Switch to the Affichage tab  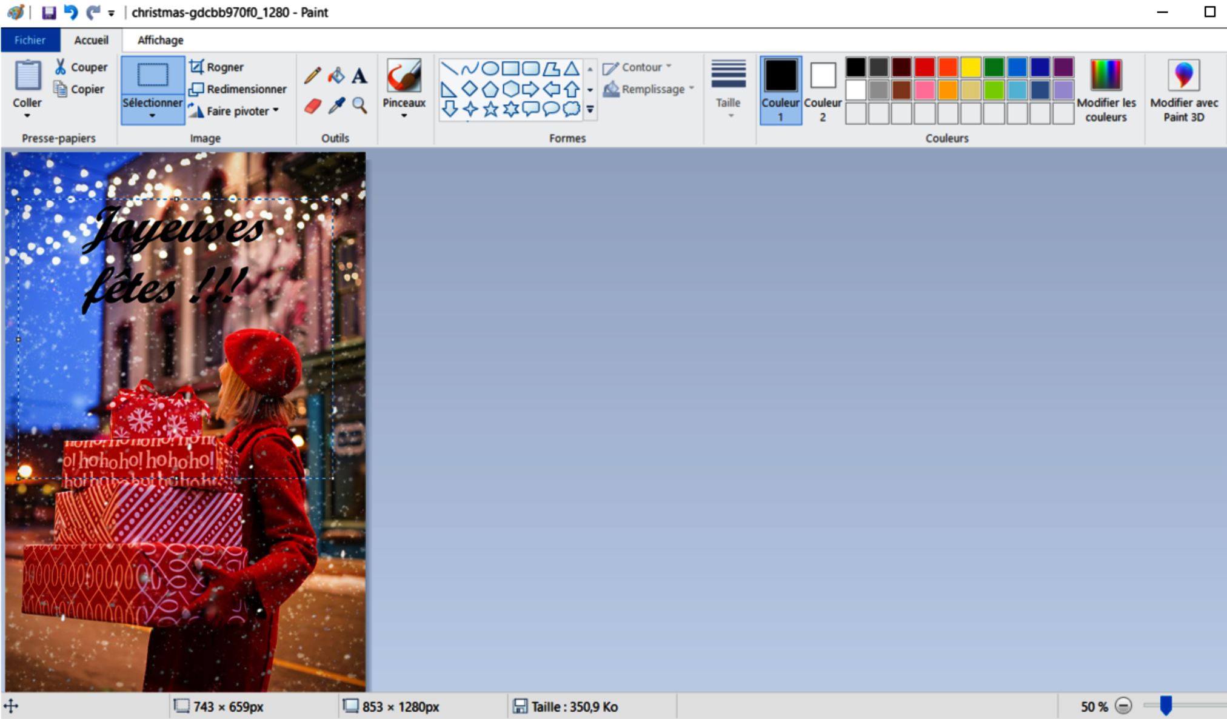pos(160,40)
